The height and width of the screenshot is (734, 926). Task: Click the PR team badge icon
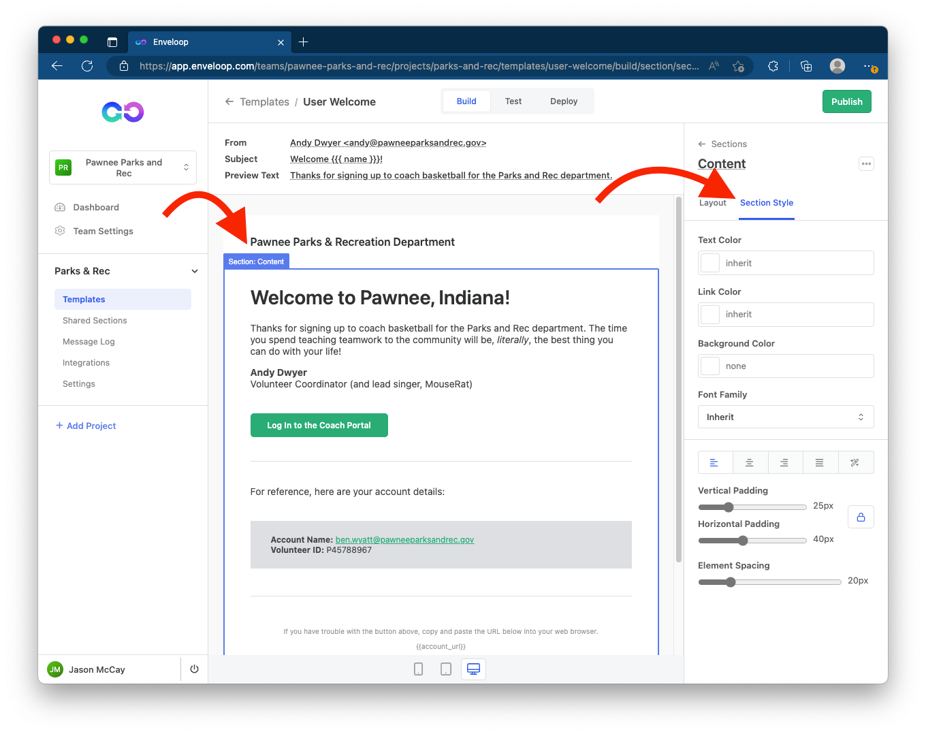coord(63,167)
